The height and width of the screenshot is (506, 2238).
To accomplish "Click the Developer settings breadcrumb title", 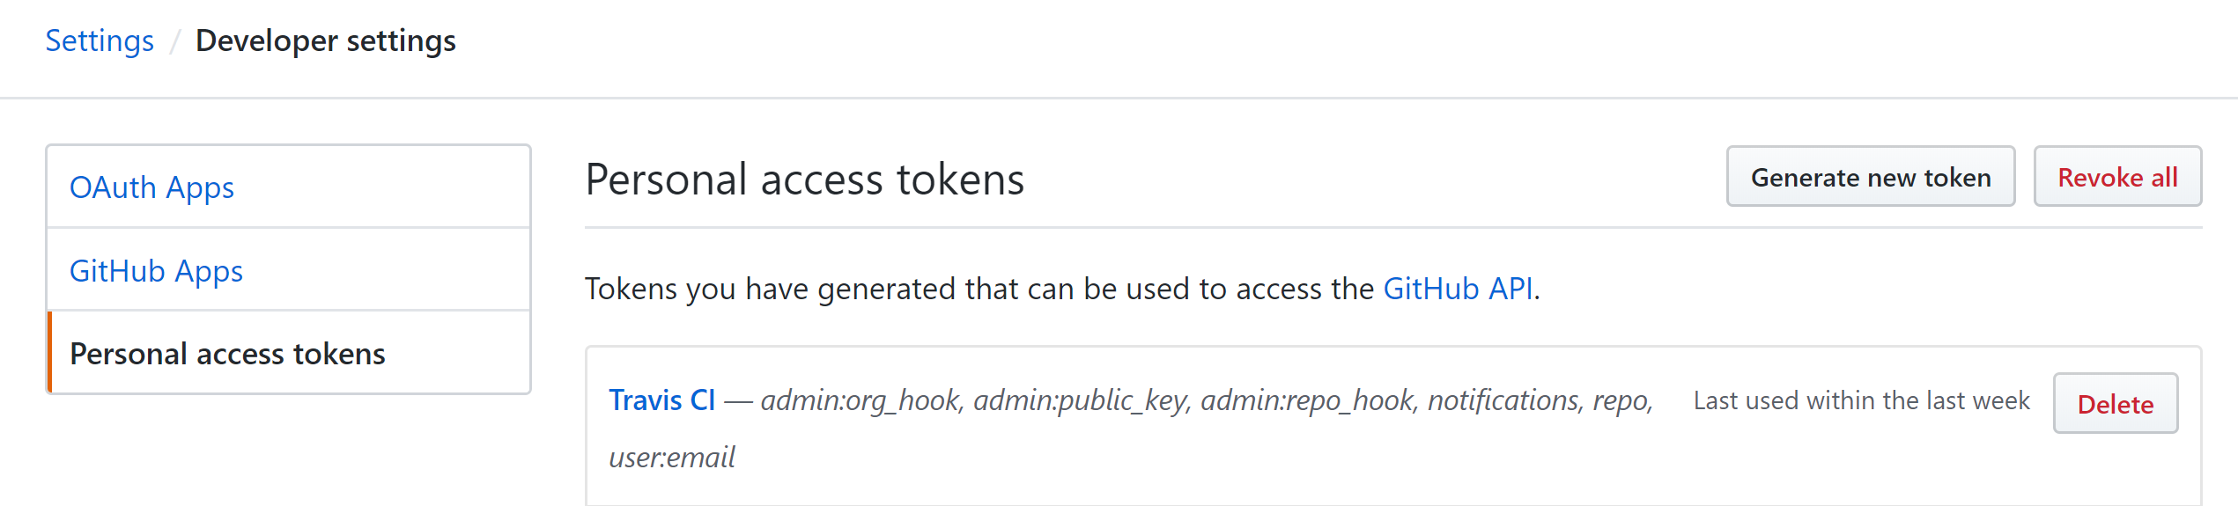I will tap(325, 41).
